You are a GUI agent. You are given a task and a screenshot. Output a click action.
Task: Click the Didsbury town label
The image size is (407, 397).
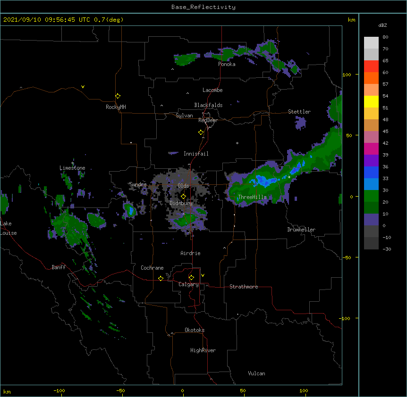[181, 203]
